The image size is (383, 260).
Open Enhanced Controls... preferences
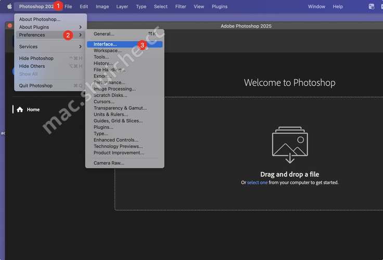click(124, 140)
